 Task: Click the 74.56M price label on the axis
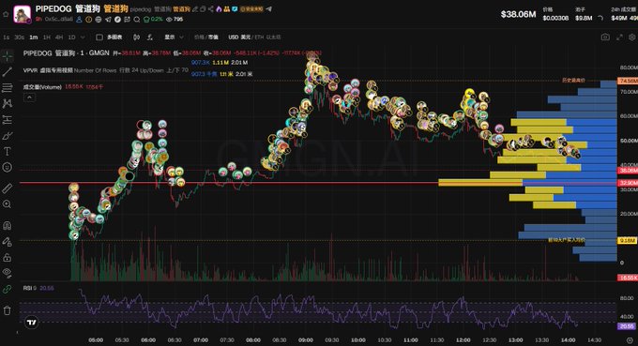pyautogui.click(x=628, y=81)
